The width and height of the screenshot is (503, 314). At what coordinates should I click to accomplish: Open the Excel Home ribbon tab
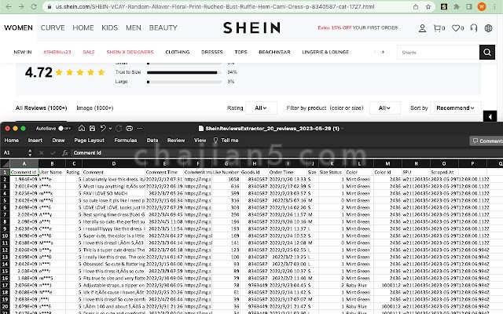12,141
